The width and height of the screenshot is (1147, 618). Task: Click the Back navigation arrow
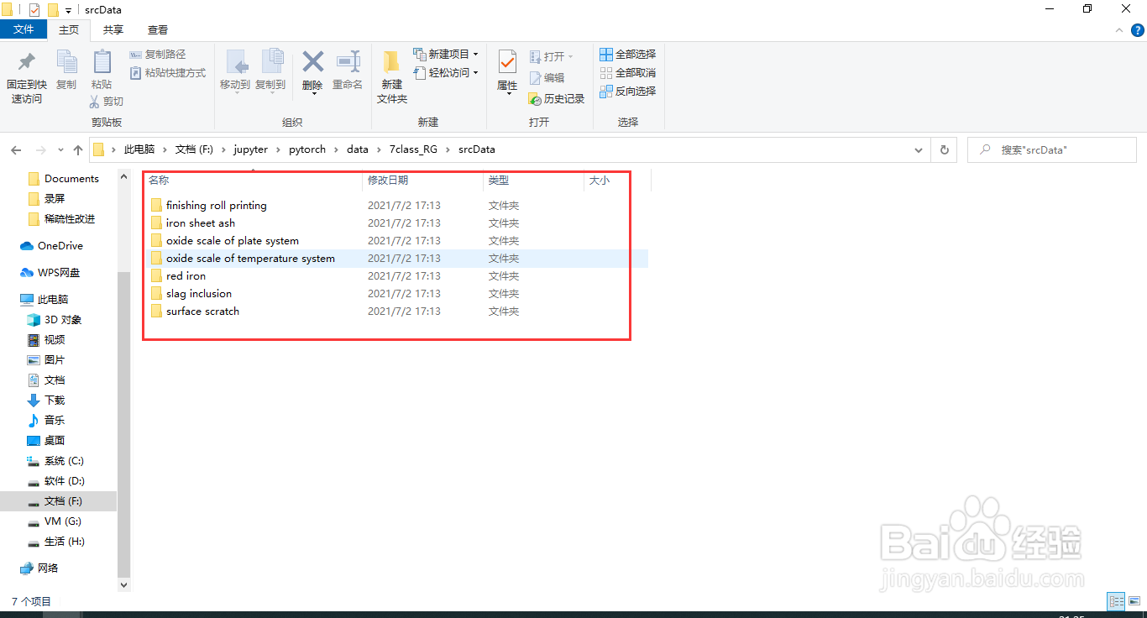(x=16, y=149)
